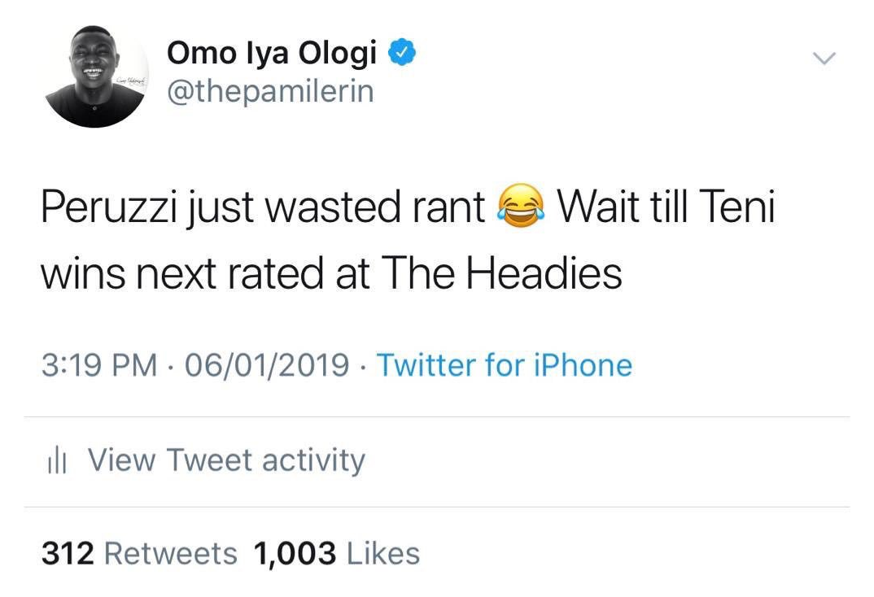This screenshot has width=874, height=597.
Task: Open the tweet options chevron menu
Action: point(825,59)
